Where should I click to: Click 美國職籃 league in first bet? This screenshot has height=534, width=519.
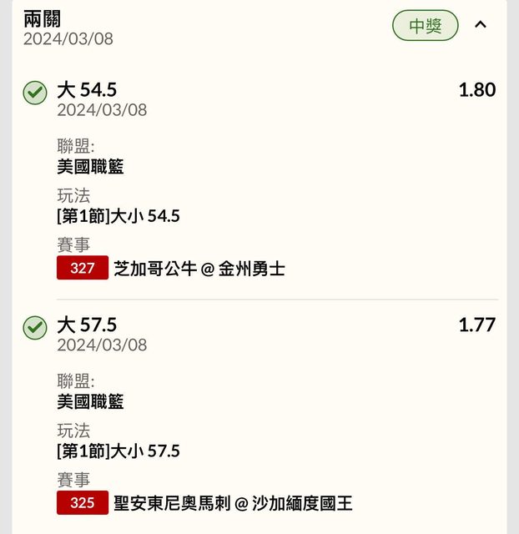(x=90, y=167)
